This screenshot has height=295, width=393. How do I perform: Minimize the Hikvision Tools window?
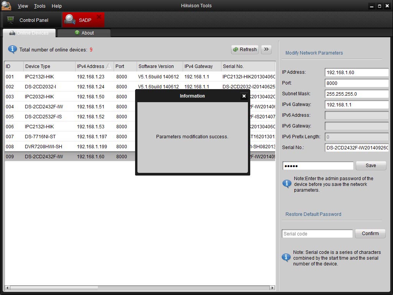coord(372,6)
